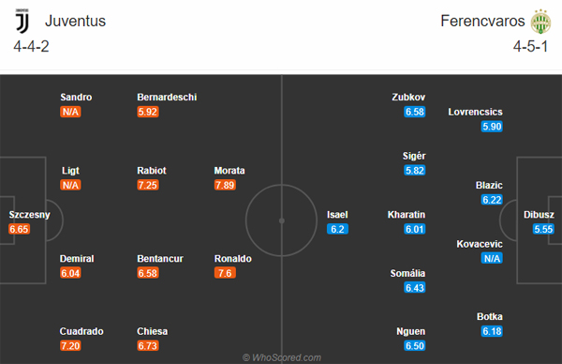Click player name Chiesa
Image resolution: width=562 pixels, height=364 pixels.
tap(152, 331)
